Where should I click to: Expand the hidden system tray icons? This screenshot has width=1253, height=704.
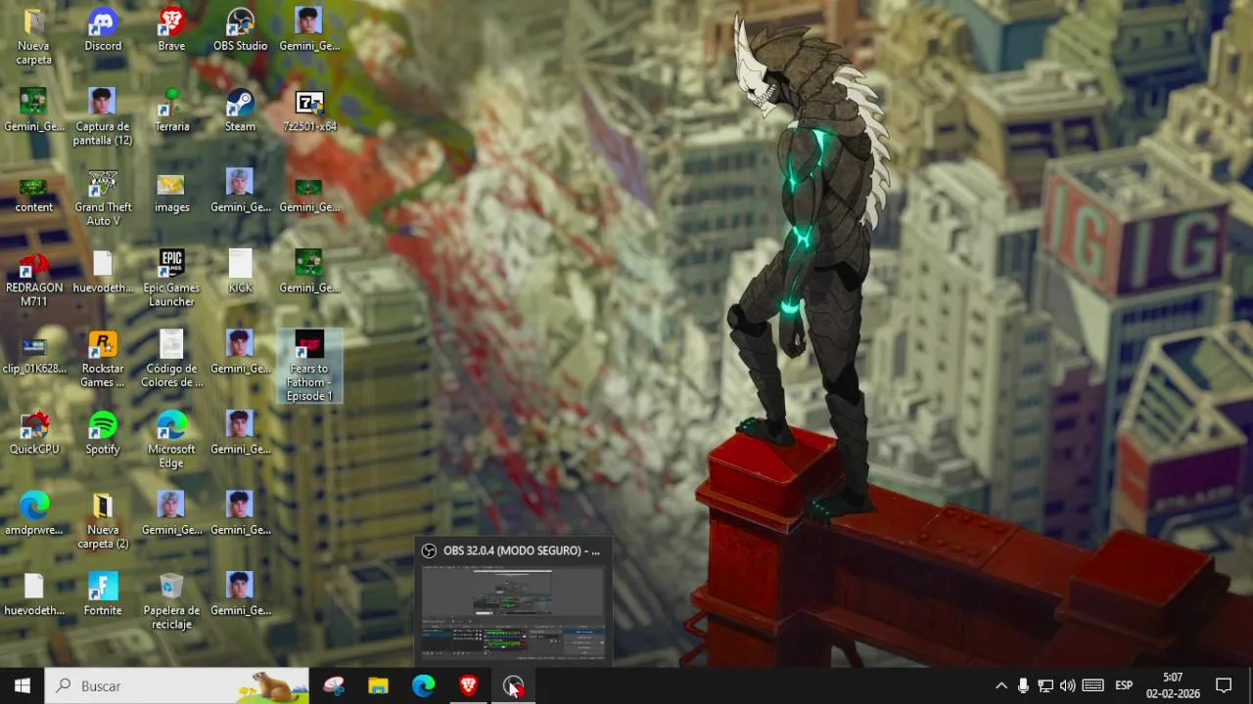point(1000,685)
